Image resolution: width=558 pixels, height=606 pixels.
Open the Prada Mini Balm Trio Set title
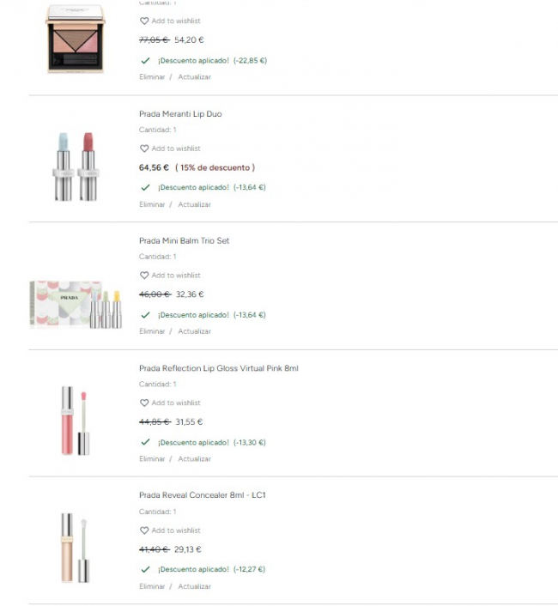click(x=185, y=241)
